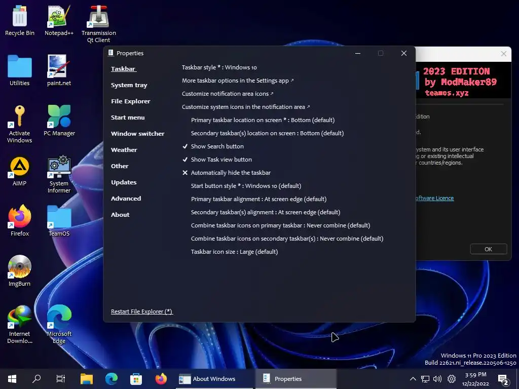The height and width of the screenshot is (389, 519).
Task: Change Combine icons on primary taskbar
Action: 280,225
